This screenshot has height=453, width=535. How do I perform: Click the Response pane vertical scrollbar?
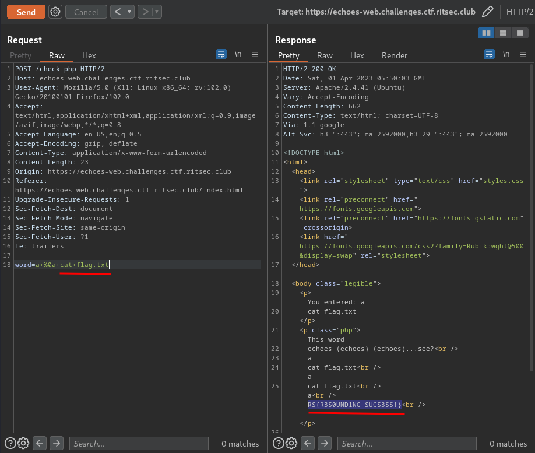click(x=532, y=217)
